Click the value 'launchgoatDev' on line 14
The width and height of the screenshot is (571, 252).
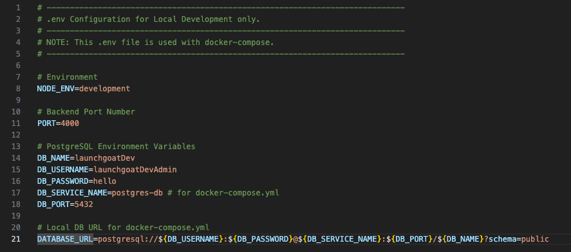(105, 158)
